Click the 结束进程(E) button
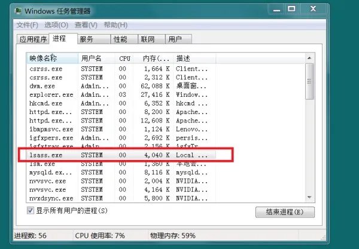 (x=285, y=212)
